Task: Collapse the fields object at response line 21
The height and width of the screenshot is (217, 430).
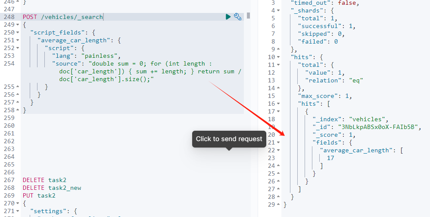Action: tap(278, 142)
